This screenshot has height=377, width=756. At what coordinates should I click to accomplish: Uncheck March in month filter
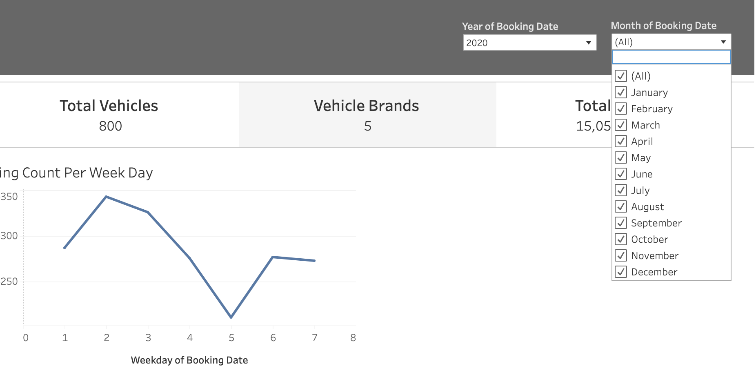pyautogui.click(x=621, y=125)
